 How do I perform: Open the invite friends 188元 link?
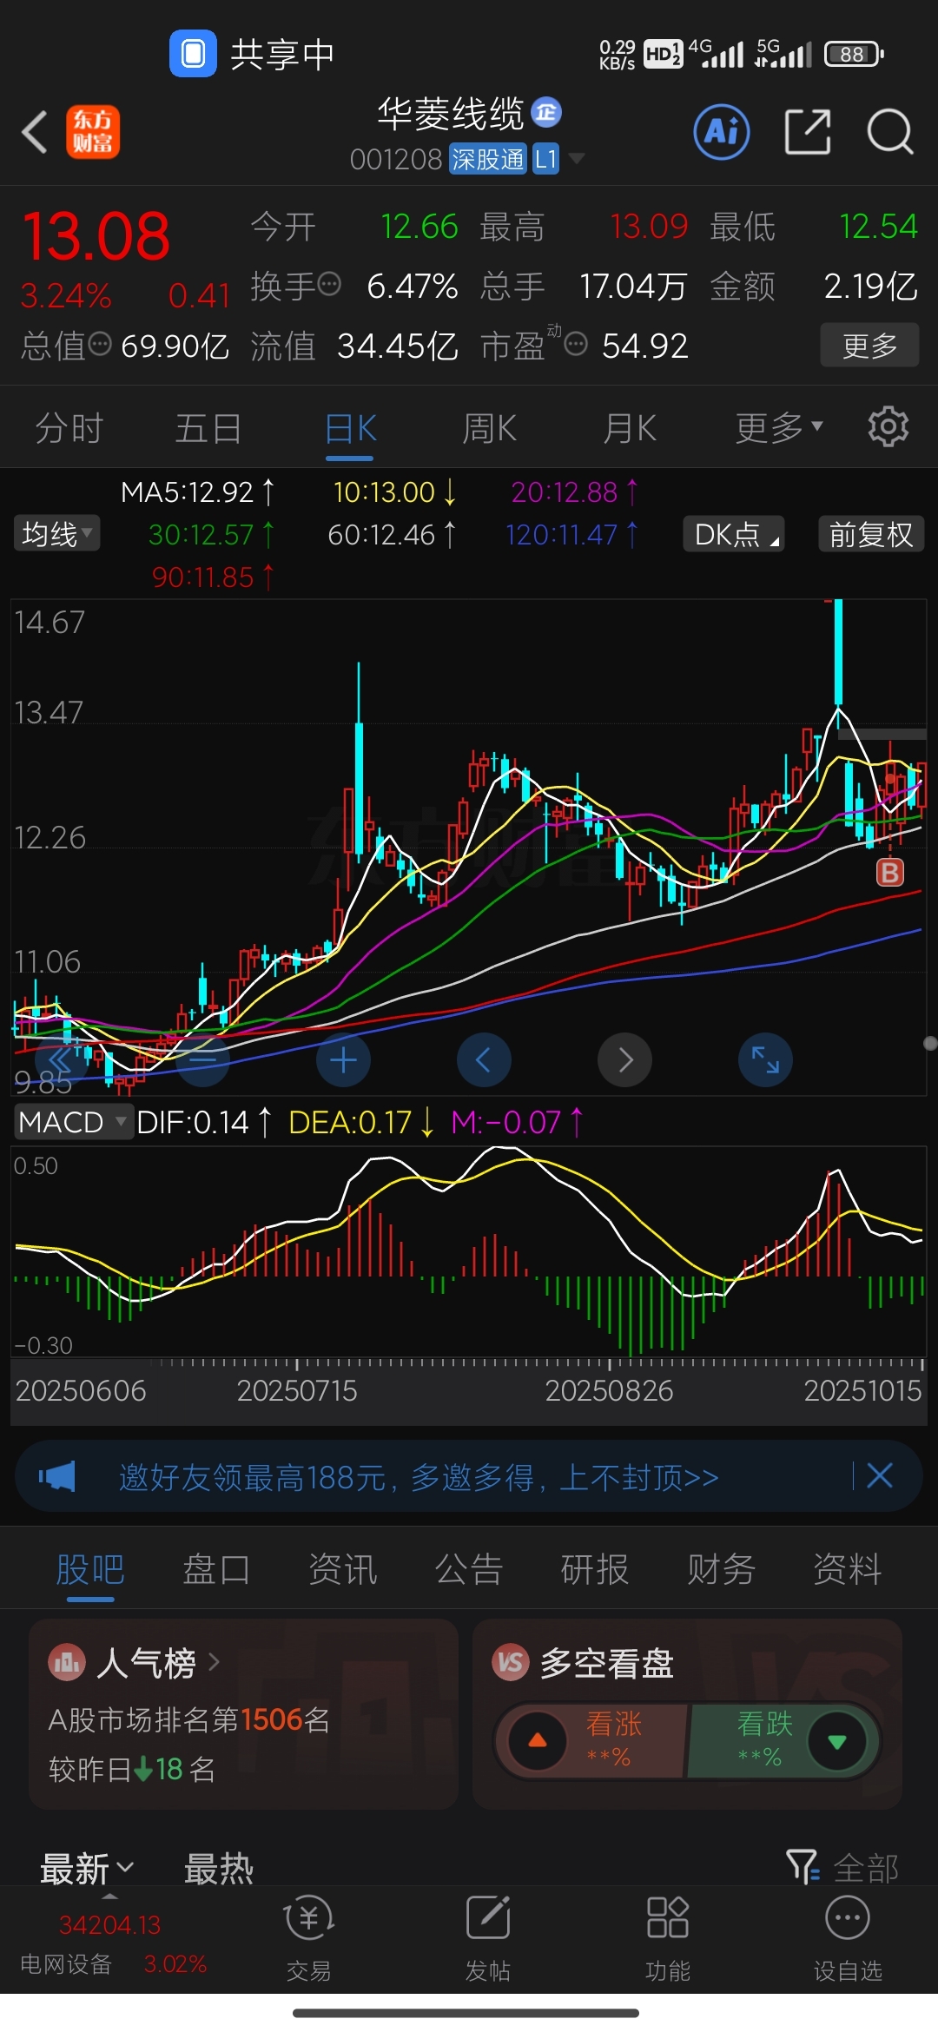419,1476
